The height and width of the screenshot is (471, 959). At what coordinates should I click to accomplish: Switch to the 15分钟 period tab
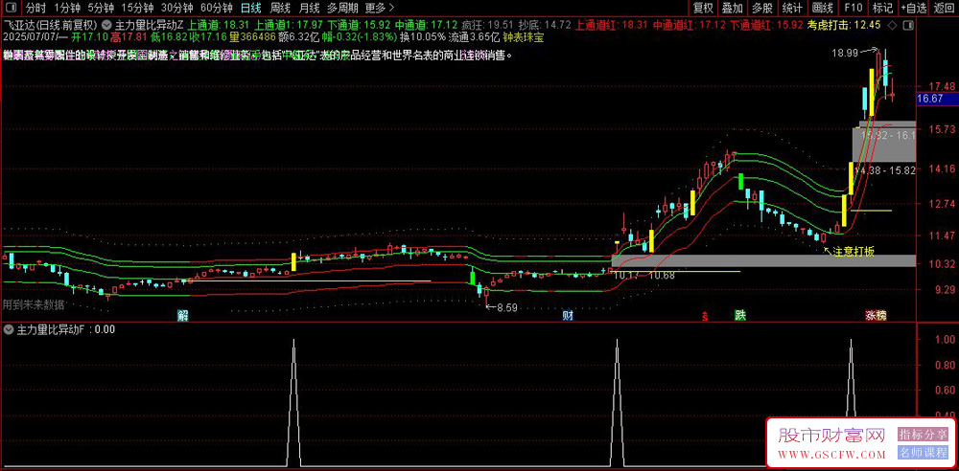click(x=137, y=8)
